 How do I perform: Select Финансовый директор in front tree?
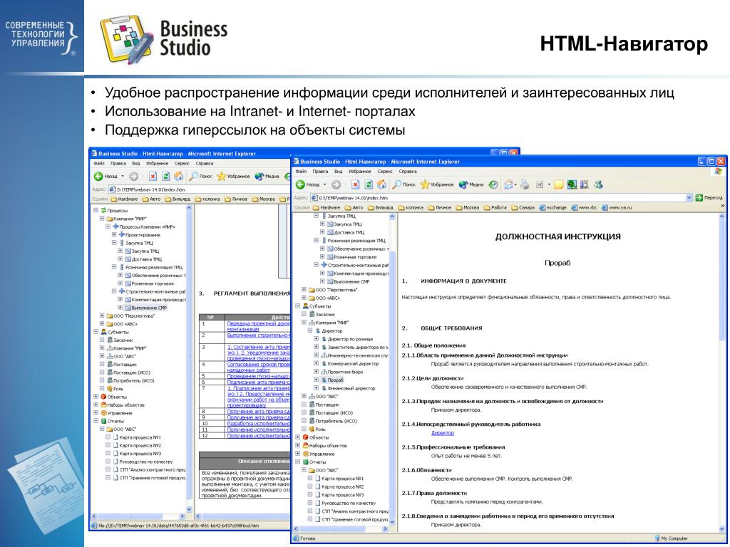[351, 388]
